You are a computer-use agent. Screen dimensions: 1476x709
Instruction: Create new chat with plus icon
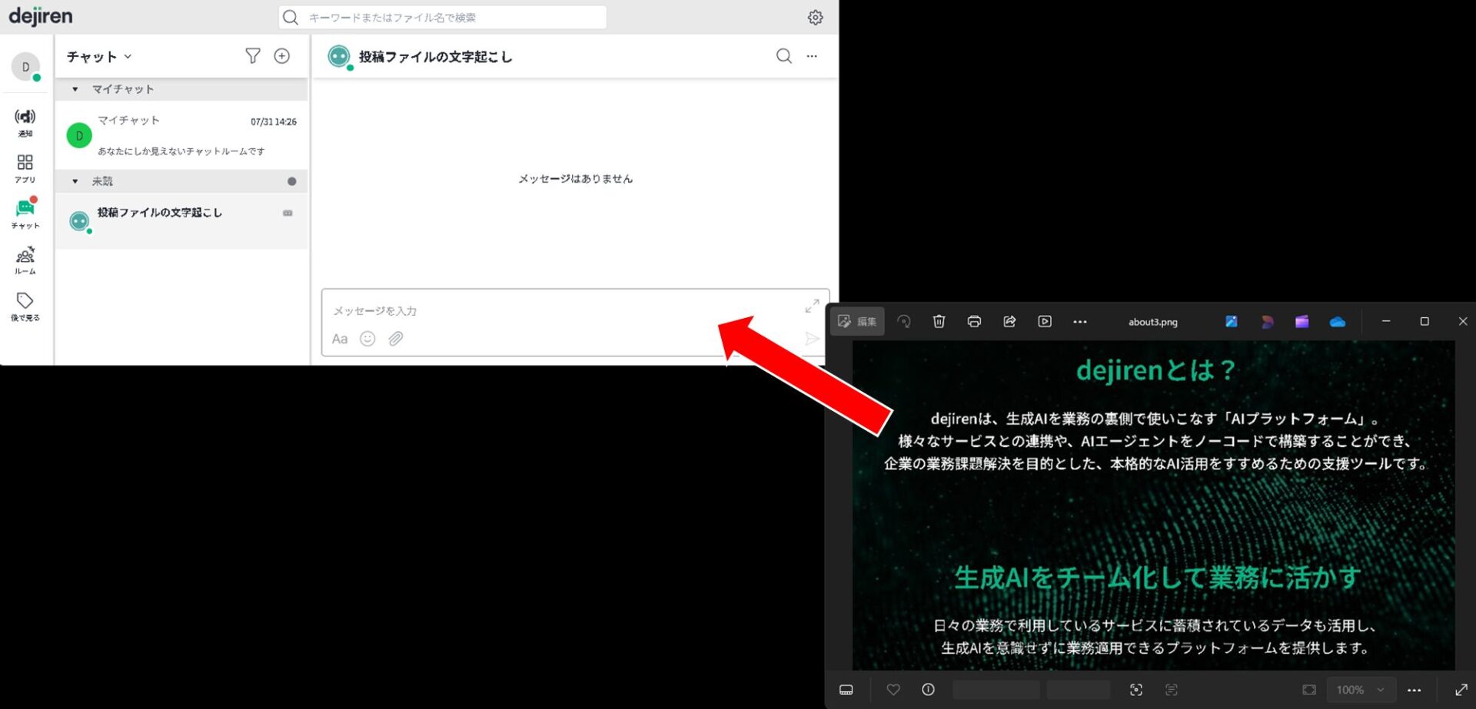tap(282, 56)
